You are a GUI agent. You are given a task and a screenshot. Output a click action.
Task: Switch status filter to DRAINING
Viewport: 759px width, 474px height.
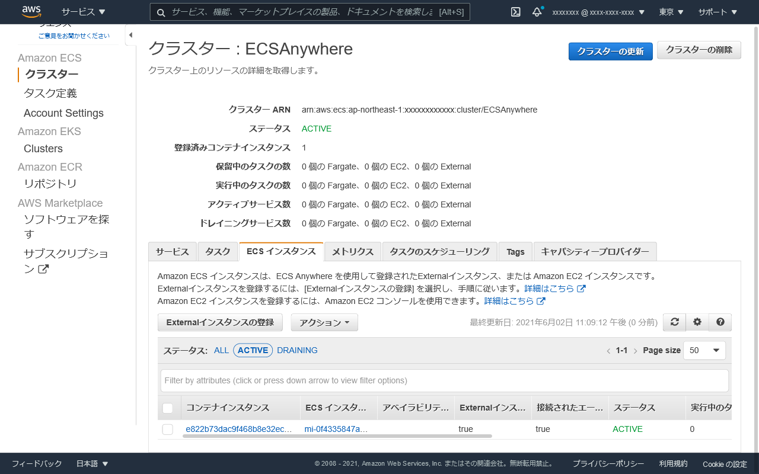(296, 350)
